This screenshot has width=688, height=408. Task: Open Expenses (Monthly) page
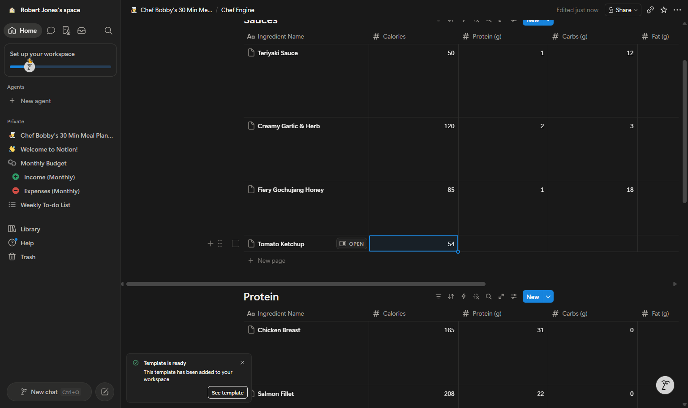[x=60, y=191]
